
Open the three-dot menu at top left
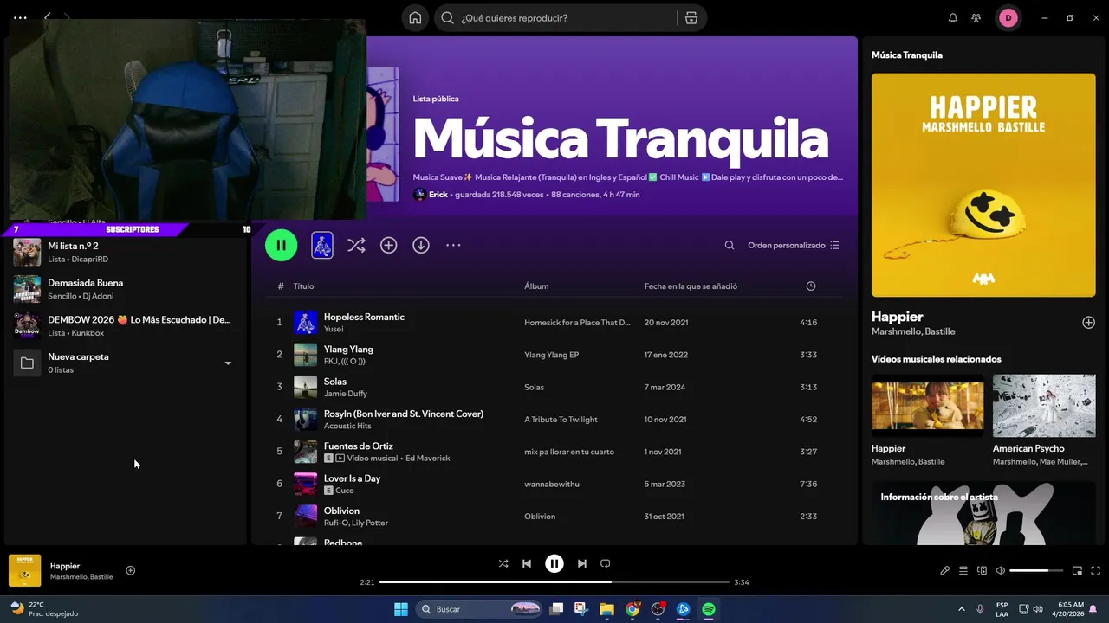[20, 17]
